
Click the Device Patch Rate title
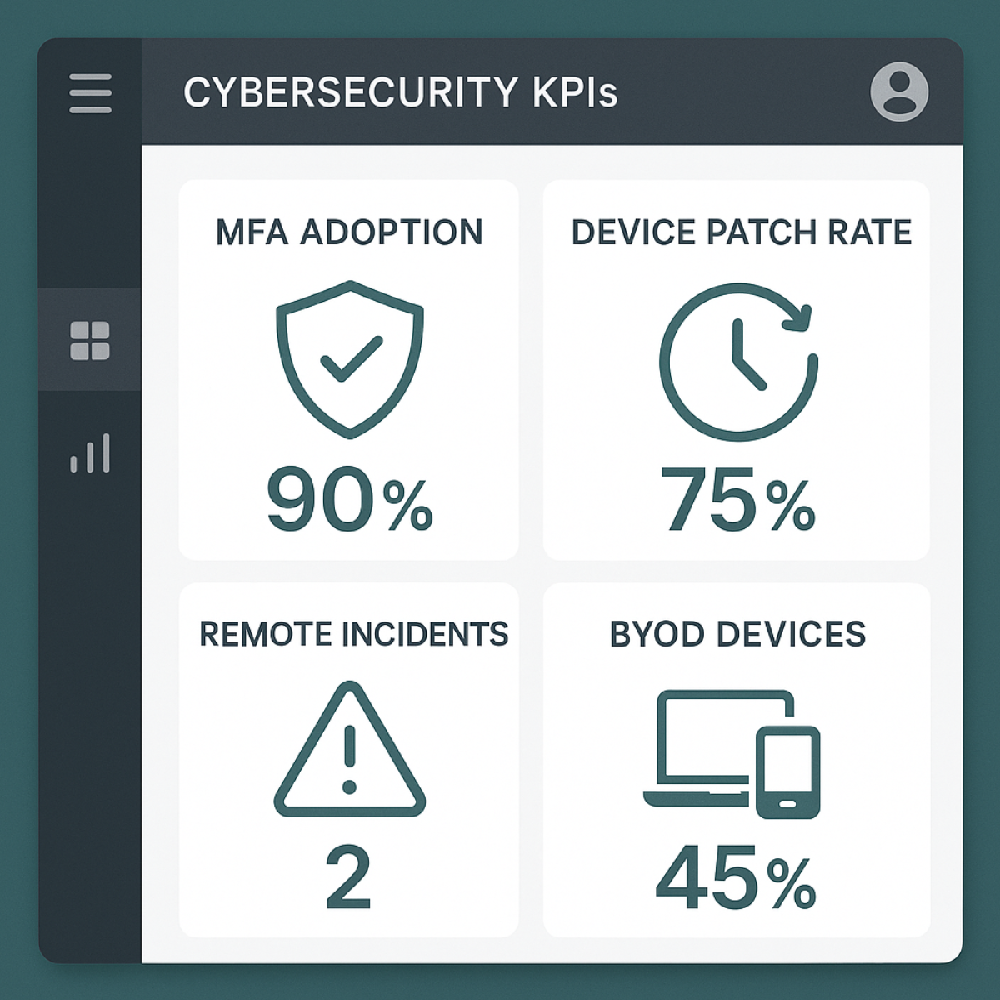tap(741, 232)
